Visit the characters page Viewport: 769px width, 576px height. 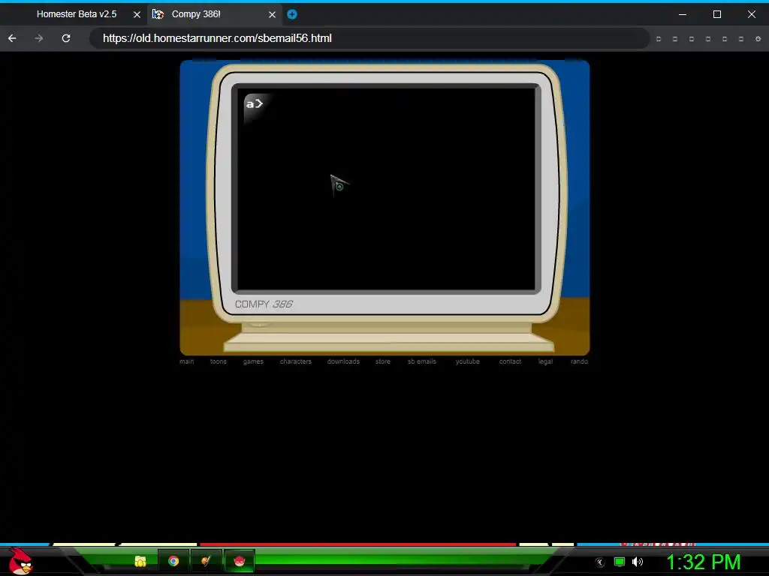point(295,361)
